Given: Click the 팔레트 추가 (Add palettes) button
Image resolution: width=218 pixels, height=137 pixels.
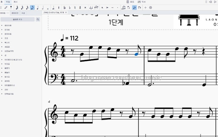Looking at the screenshot, I should [x=18, y=19].
